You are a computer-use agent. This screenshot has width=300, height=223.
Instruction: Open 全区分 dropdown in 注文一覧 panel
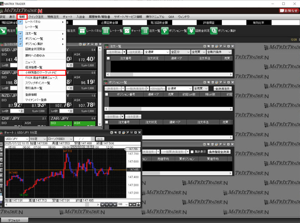point(180,52)
